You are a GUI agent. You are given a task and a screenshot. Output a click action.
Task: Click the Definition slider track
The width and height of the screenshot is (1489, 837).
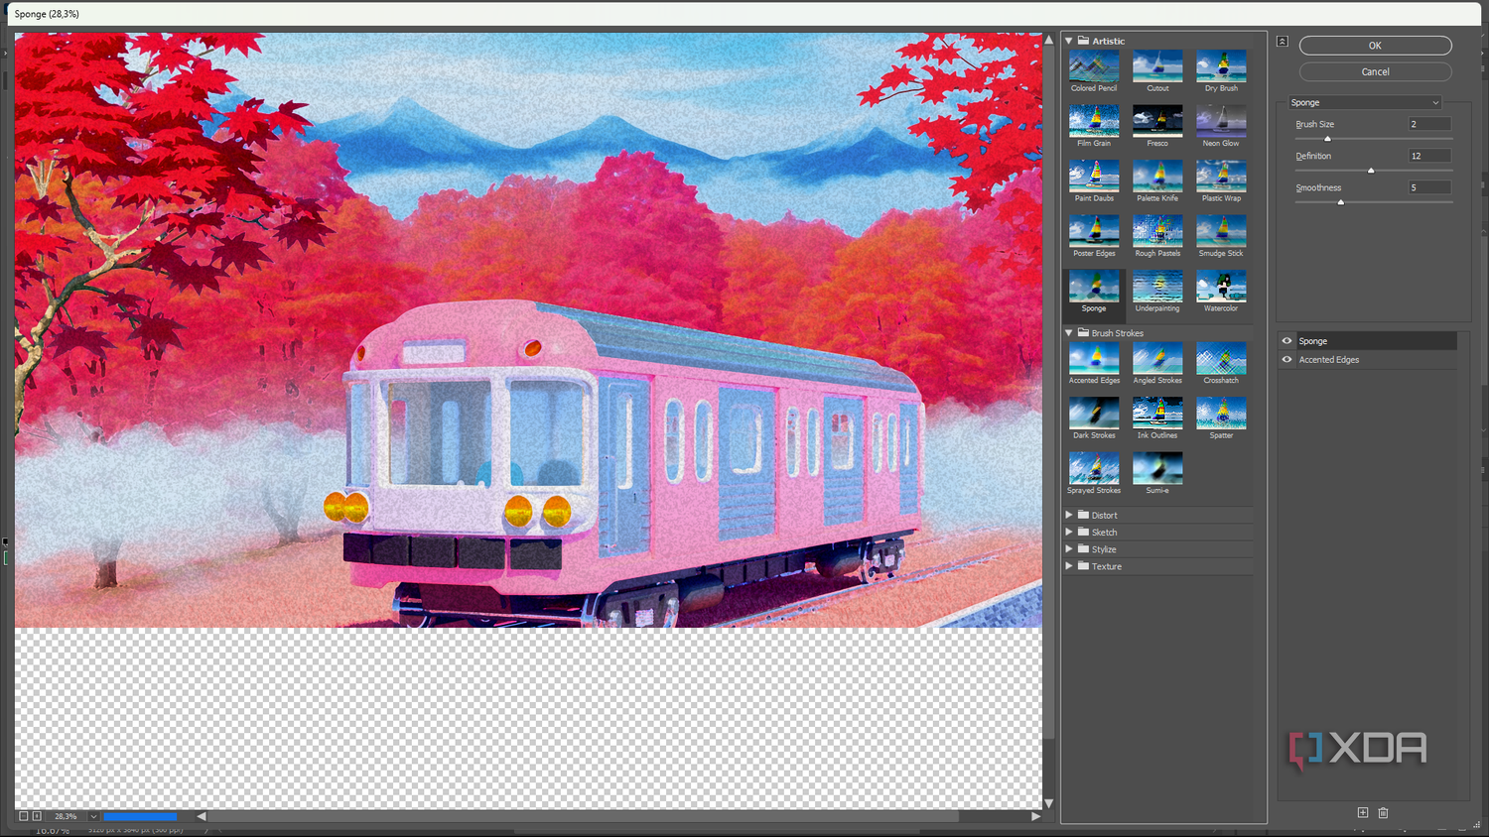click(x=1374, y=171)
